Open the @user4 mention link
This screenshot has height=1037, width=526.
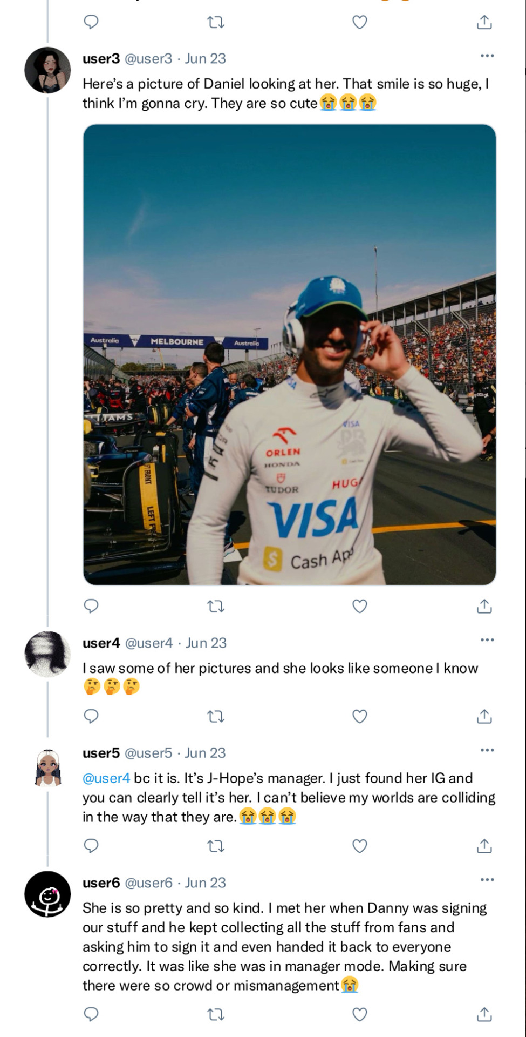point(106,778)
